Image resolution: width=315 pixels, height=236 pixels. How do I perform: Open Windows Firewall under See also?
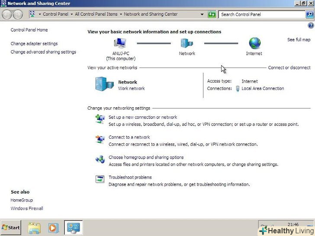[27, 208]
